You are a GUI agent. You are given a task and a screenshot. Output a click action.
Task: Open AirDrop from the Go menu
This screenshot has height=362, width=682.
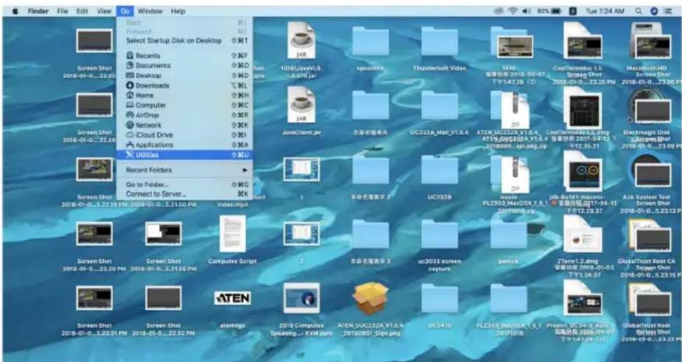click(184, 115)
